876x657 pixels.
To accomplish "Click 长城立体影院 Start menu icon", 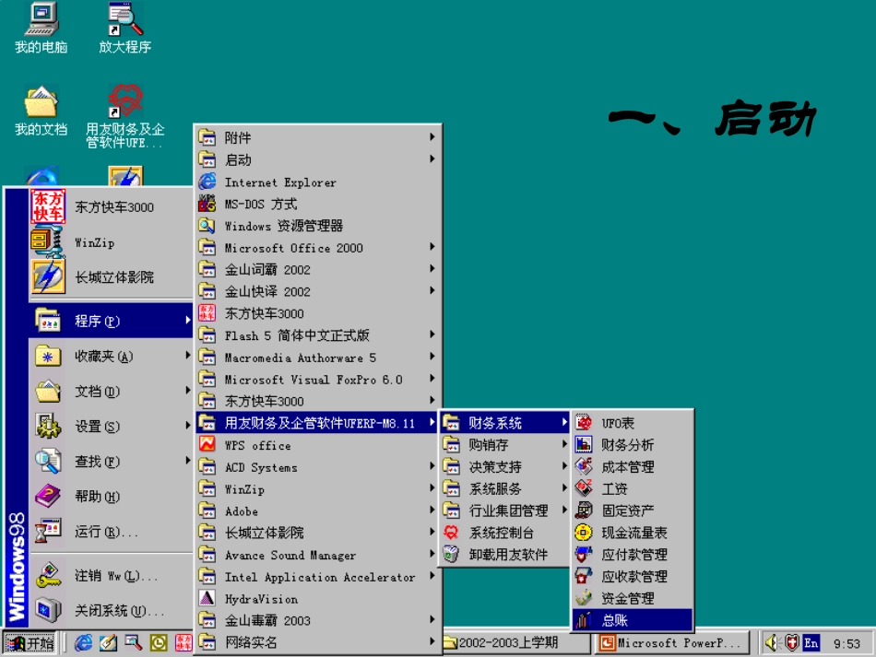I will tap(48, 276).
